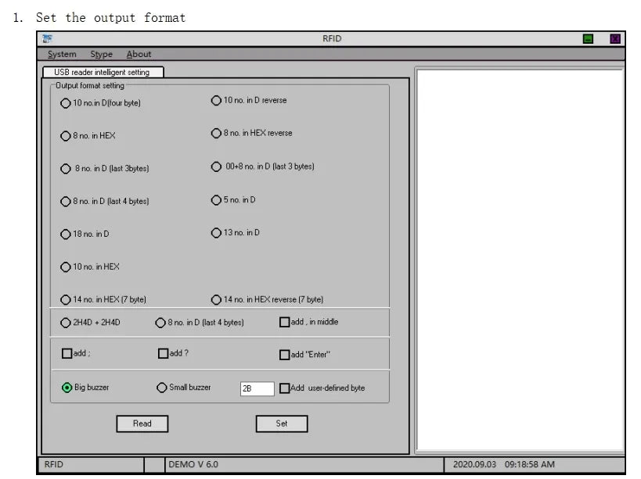Screen dimensions: 641x479
Task: Choose the 8 no. in HEX format
Action: click(x=66, y=136)
